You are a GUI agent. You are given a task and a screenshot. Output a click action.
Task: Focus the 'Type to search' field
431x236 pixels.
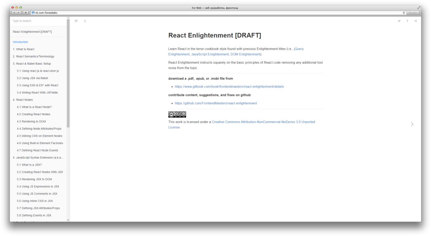tap(38, 21)
